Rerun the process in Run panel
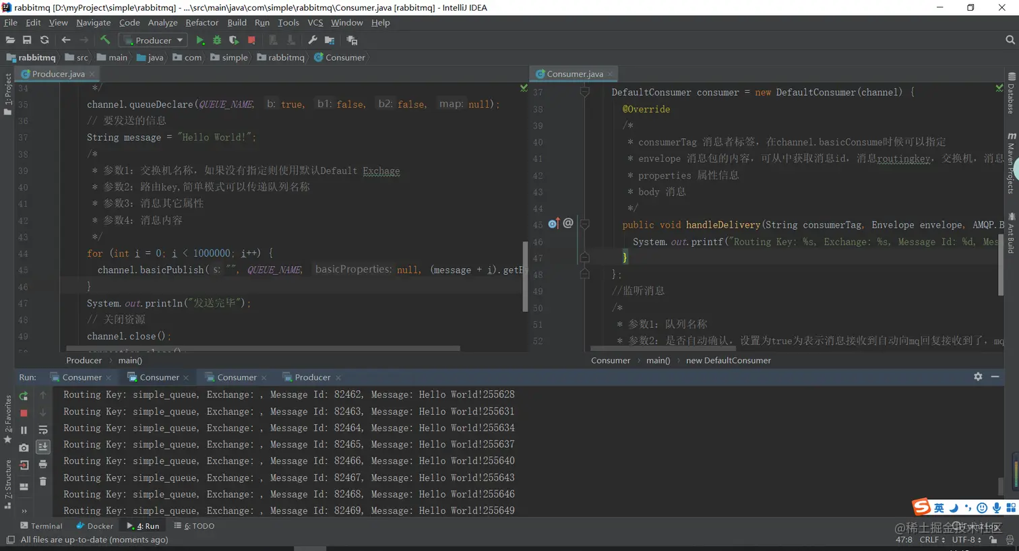This screenshot has width=1019, height=551. (x=24, y=396)
